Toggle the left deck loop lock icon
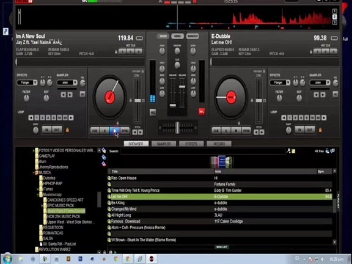This screenshot has width=352, height=264. tap(67, 130)
